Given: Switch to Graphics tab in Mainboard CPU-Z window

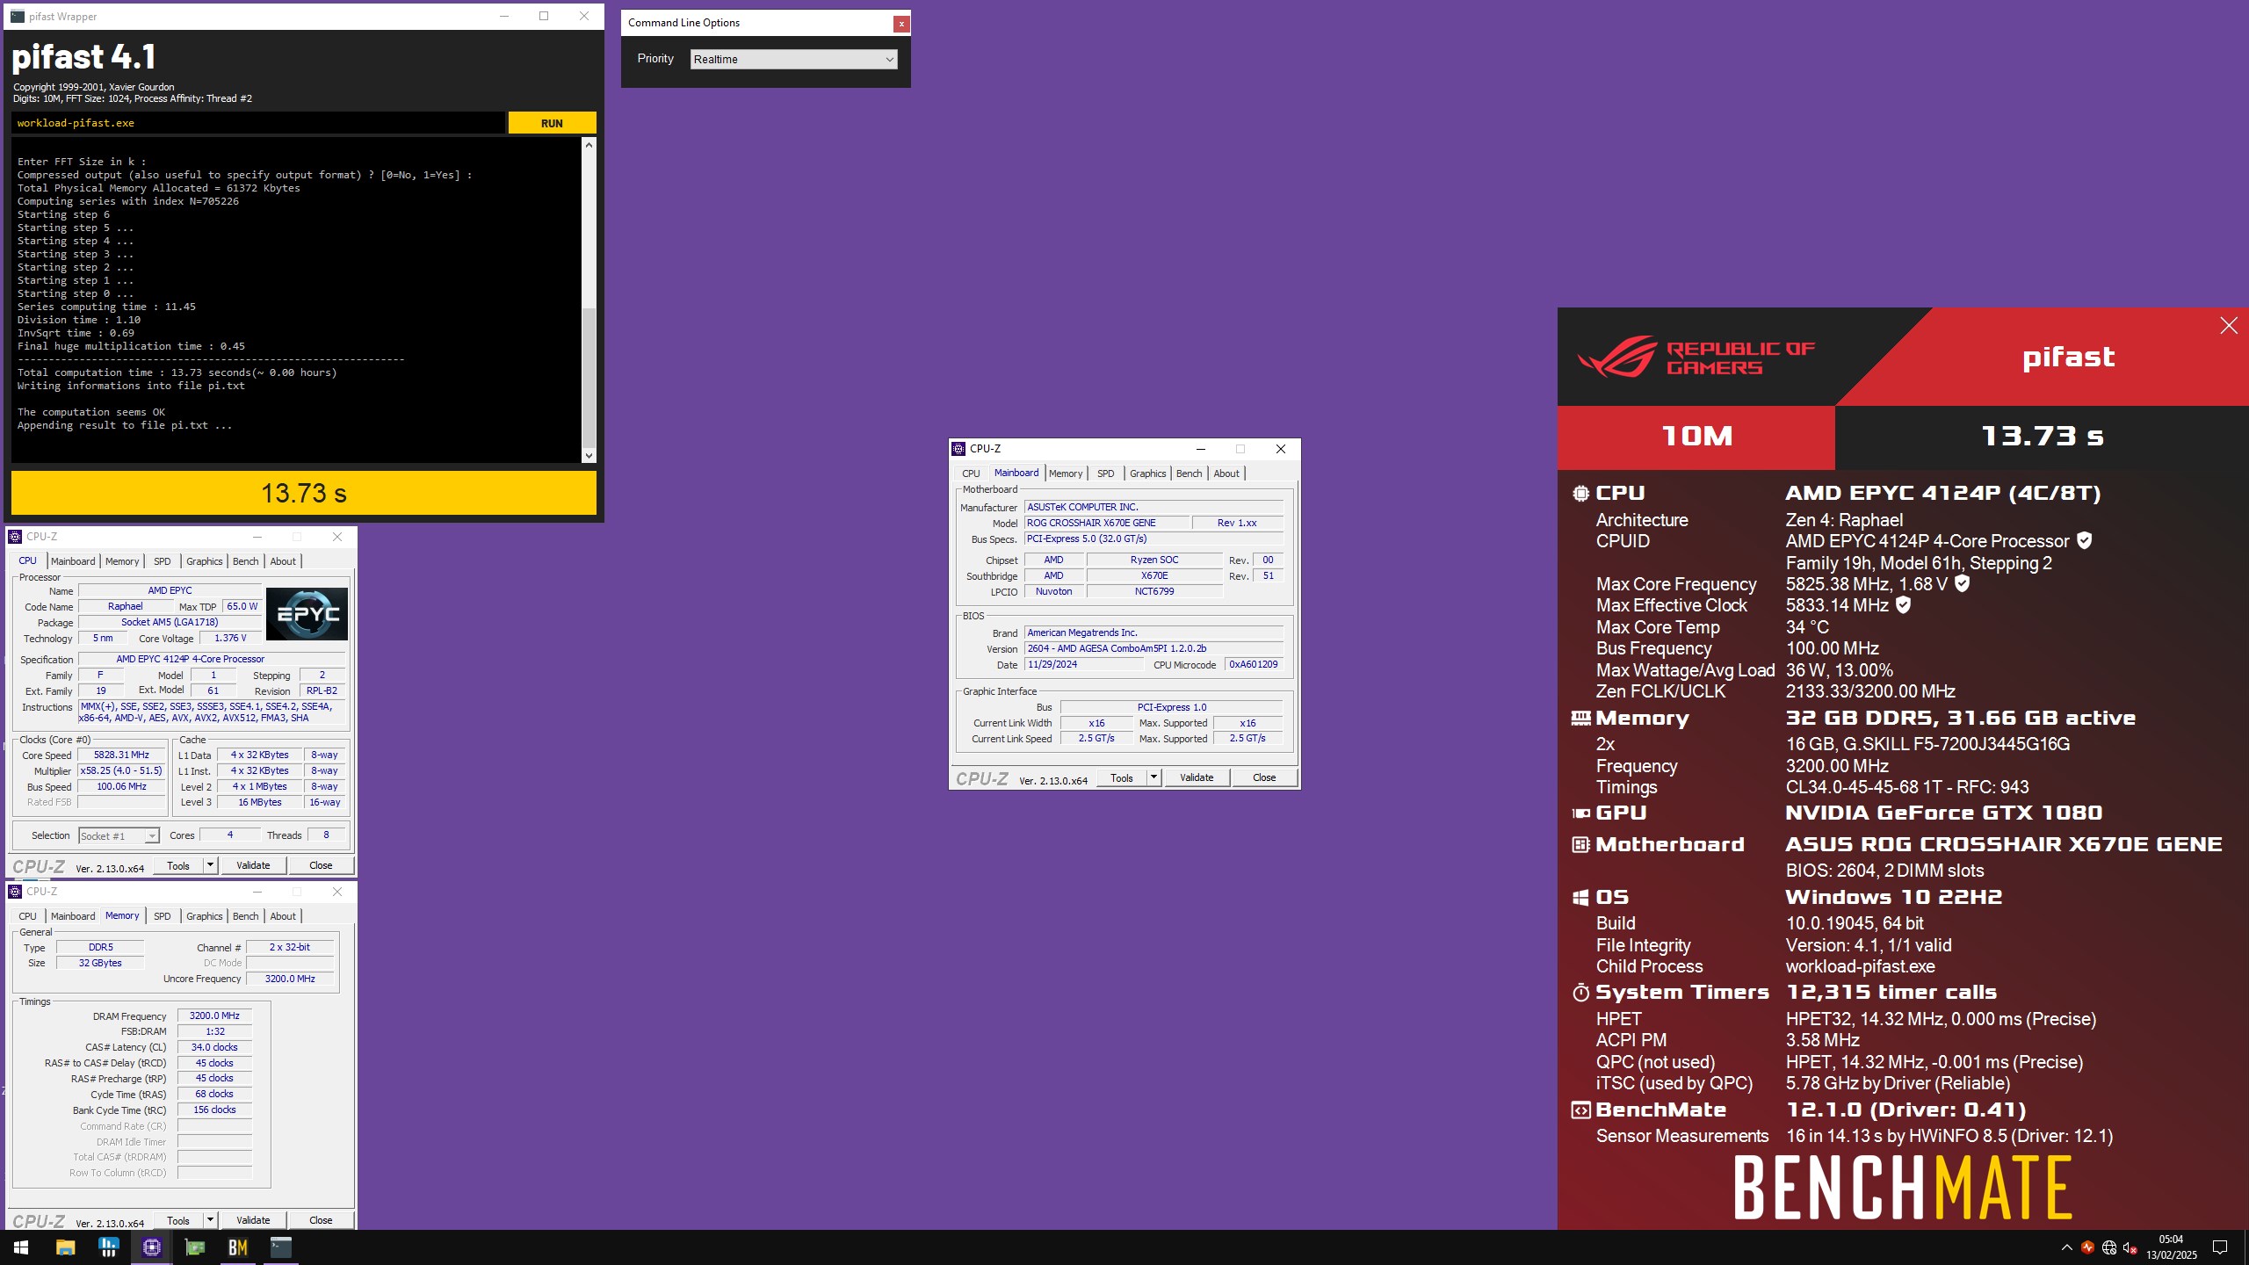Looking at the screenshot, I should click(x=1147, y=473).
